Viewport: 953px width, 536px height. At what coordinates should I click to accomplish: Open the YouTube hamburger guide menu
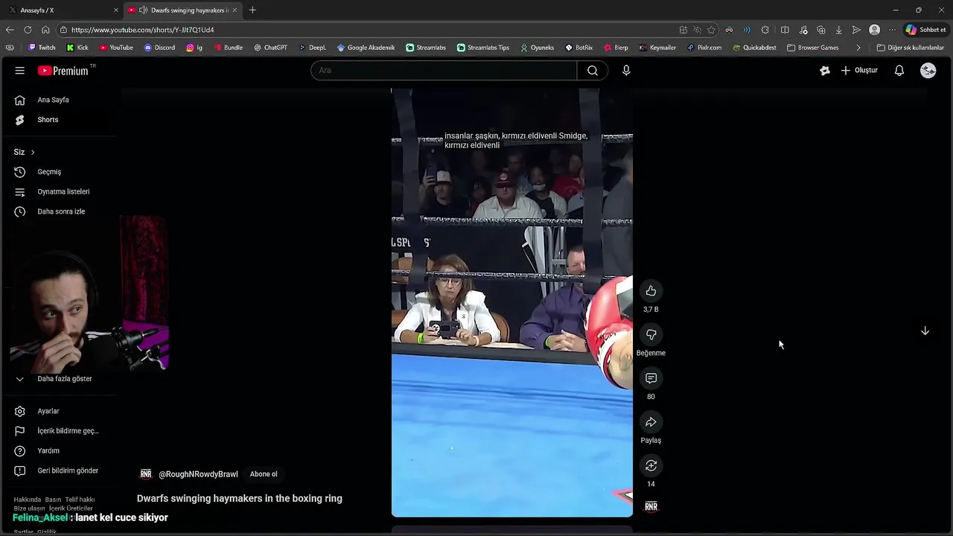(20, 71)
